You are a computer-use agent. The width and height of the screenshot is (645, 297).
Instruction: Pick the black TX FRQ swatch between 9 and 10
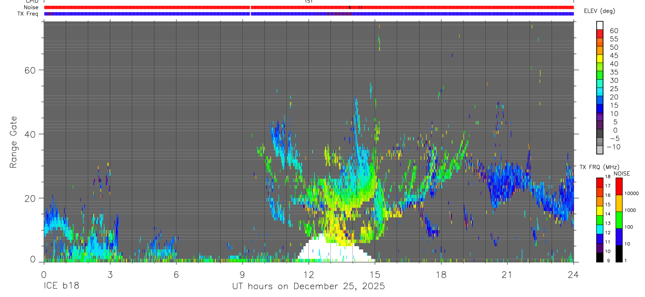pyautogui.click(x=600, y=257)
